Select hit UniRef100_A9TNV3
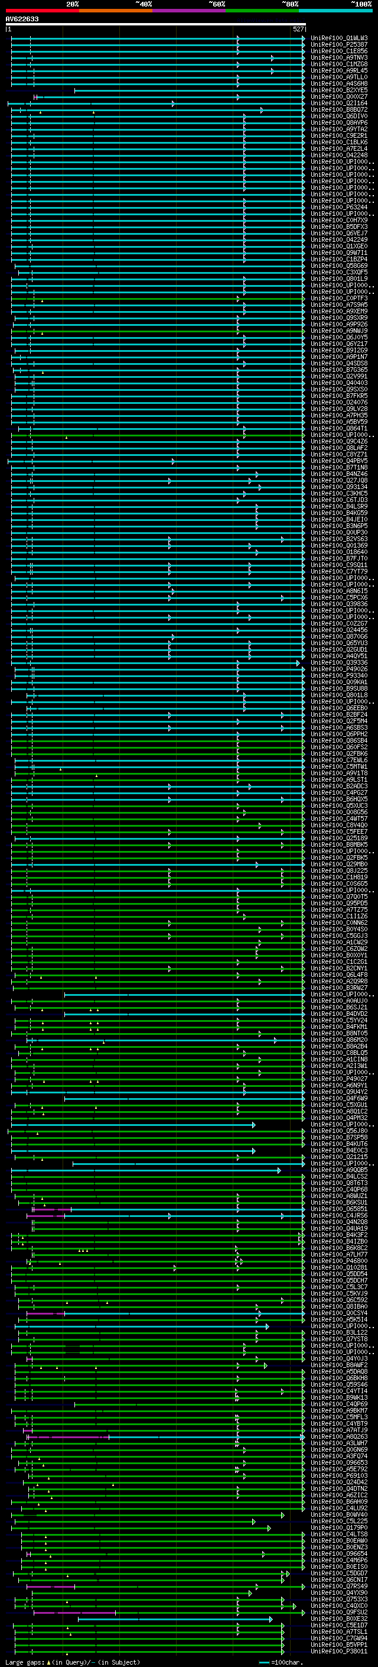 point(339,57)
